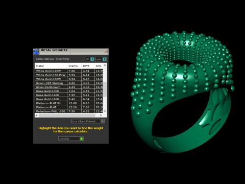Click the SPG column header

click(x=99, y=66)
